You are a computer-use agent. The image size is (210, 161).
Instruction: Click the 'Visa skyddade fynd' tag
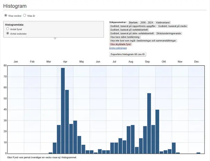[x=120, y=44]
